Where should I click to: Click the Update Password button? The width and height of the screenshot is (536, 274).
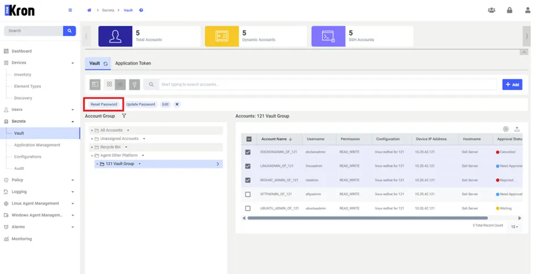coord(141,104)
